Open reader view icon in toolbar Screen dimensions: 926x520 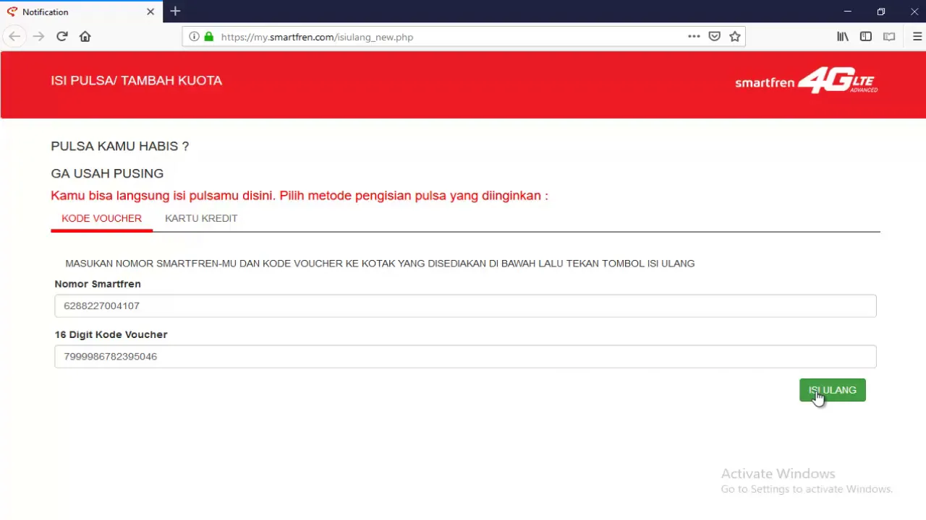889,36
